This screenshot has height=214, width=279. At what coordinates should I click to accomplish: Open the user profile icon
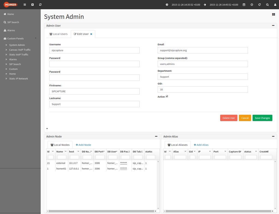(275, 5)
